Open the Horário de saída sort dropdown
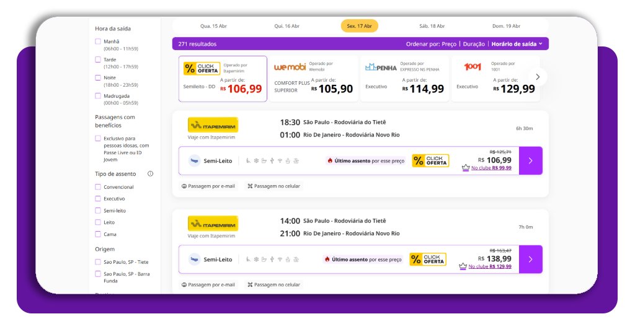The width and height of the screenshot is (635, 332). (x=517, y=44)
